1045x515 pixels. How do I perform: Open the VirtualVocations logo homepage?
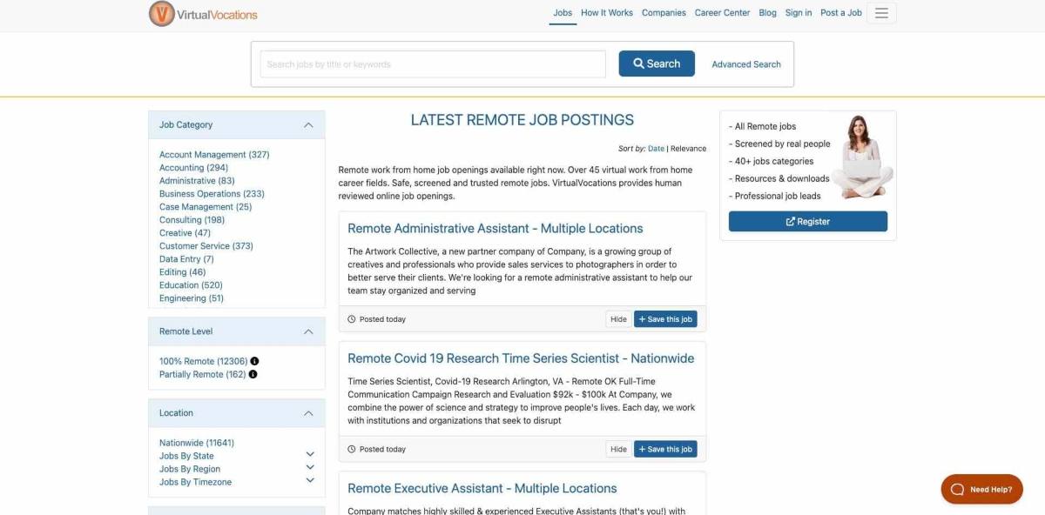(203, 14)
